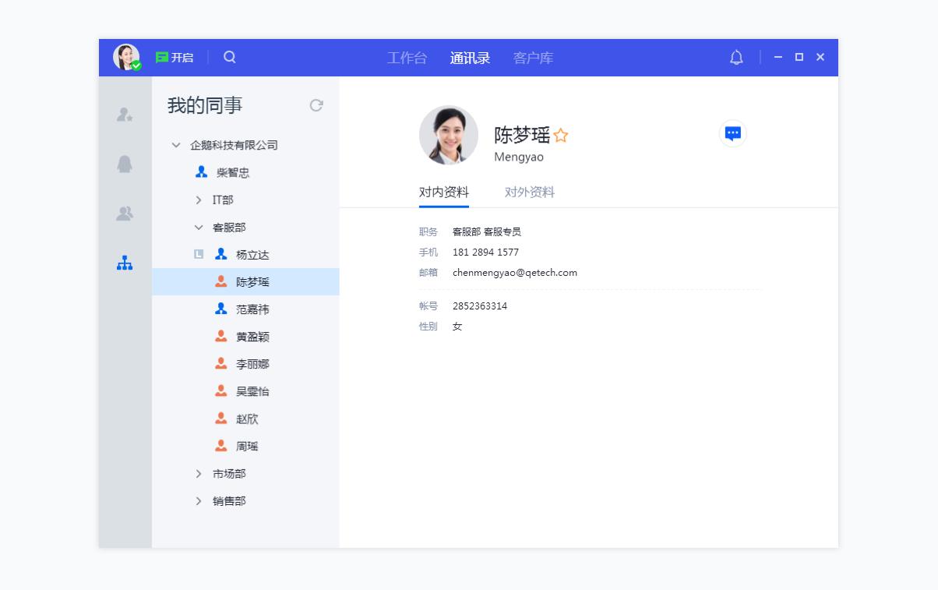
Task: Click the email address chenmengyao@qetech.com
Action: click(514, 273)
